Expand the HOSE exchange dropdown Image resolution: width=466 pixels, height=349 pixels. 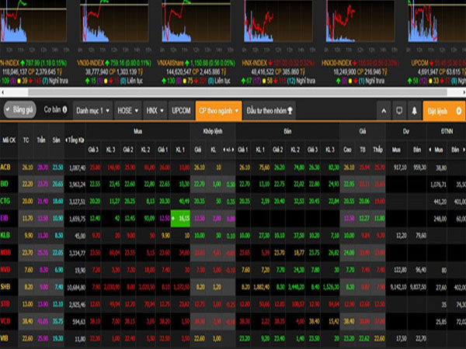[128, 111]
